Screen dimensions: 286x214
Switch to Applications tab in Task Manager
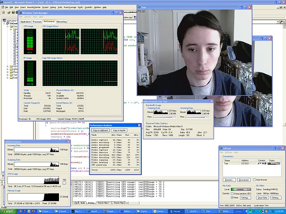click(x=25, y=22)
